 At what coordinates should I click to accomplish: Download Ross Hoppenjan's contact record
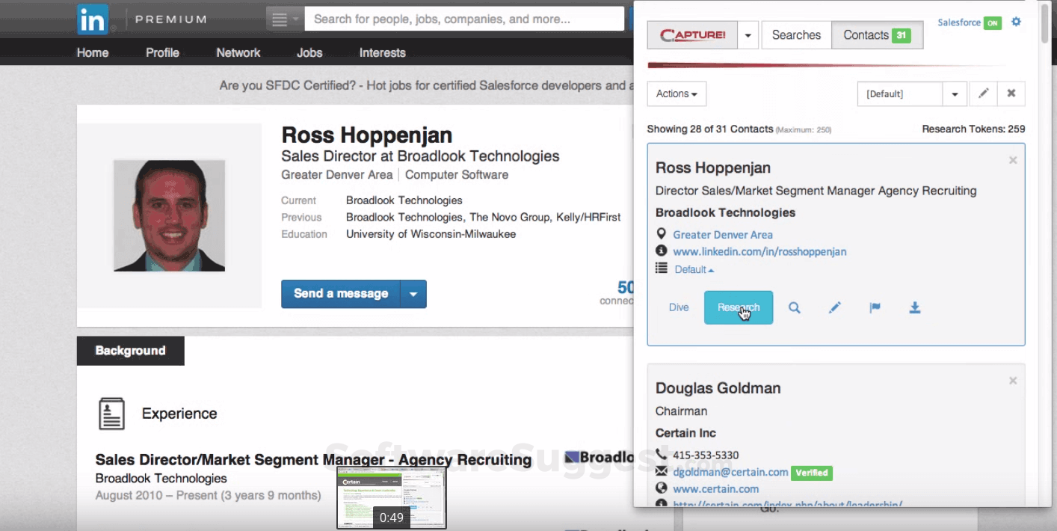tap(915, 307)
